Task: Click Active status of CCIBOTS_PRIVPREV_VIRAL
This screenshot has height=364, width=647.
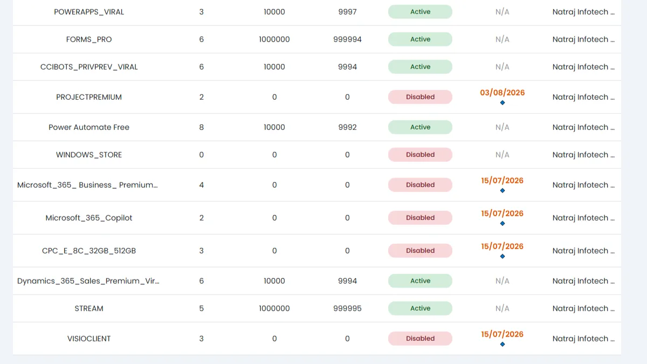Action: pos(420,67)
